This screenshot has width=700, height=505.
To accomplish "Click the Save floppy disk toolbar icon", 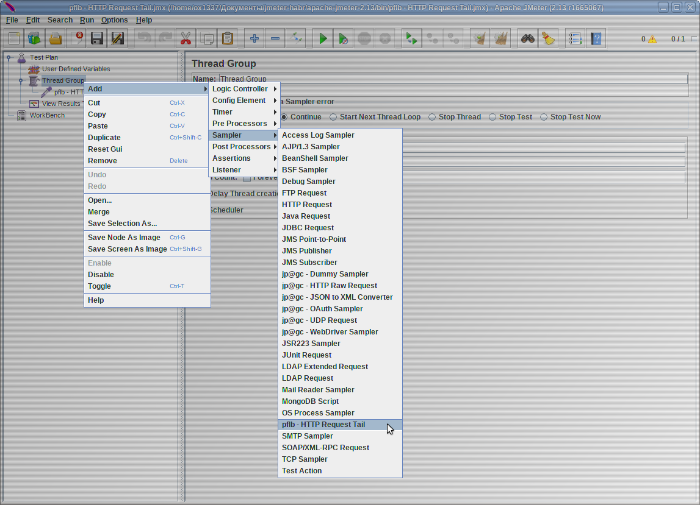I will coord(96,39).
